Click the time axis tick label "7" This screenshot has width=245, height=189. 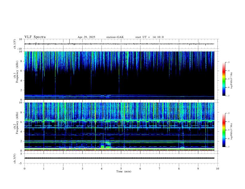[160, 169]
